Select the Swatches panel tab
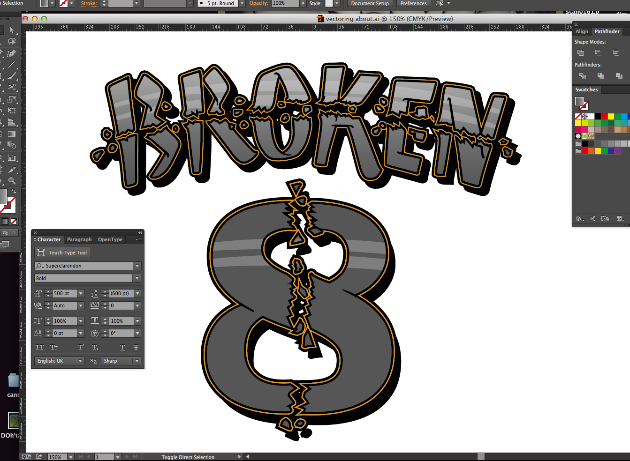 [x=586, y=89]
